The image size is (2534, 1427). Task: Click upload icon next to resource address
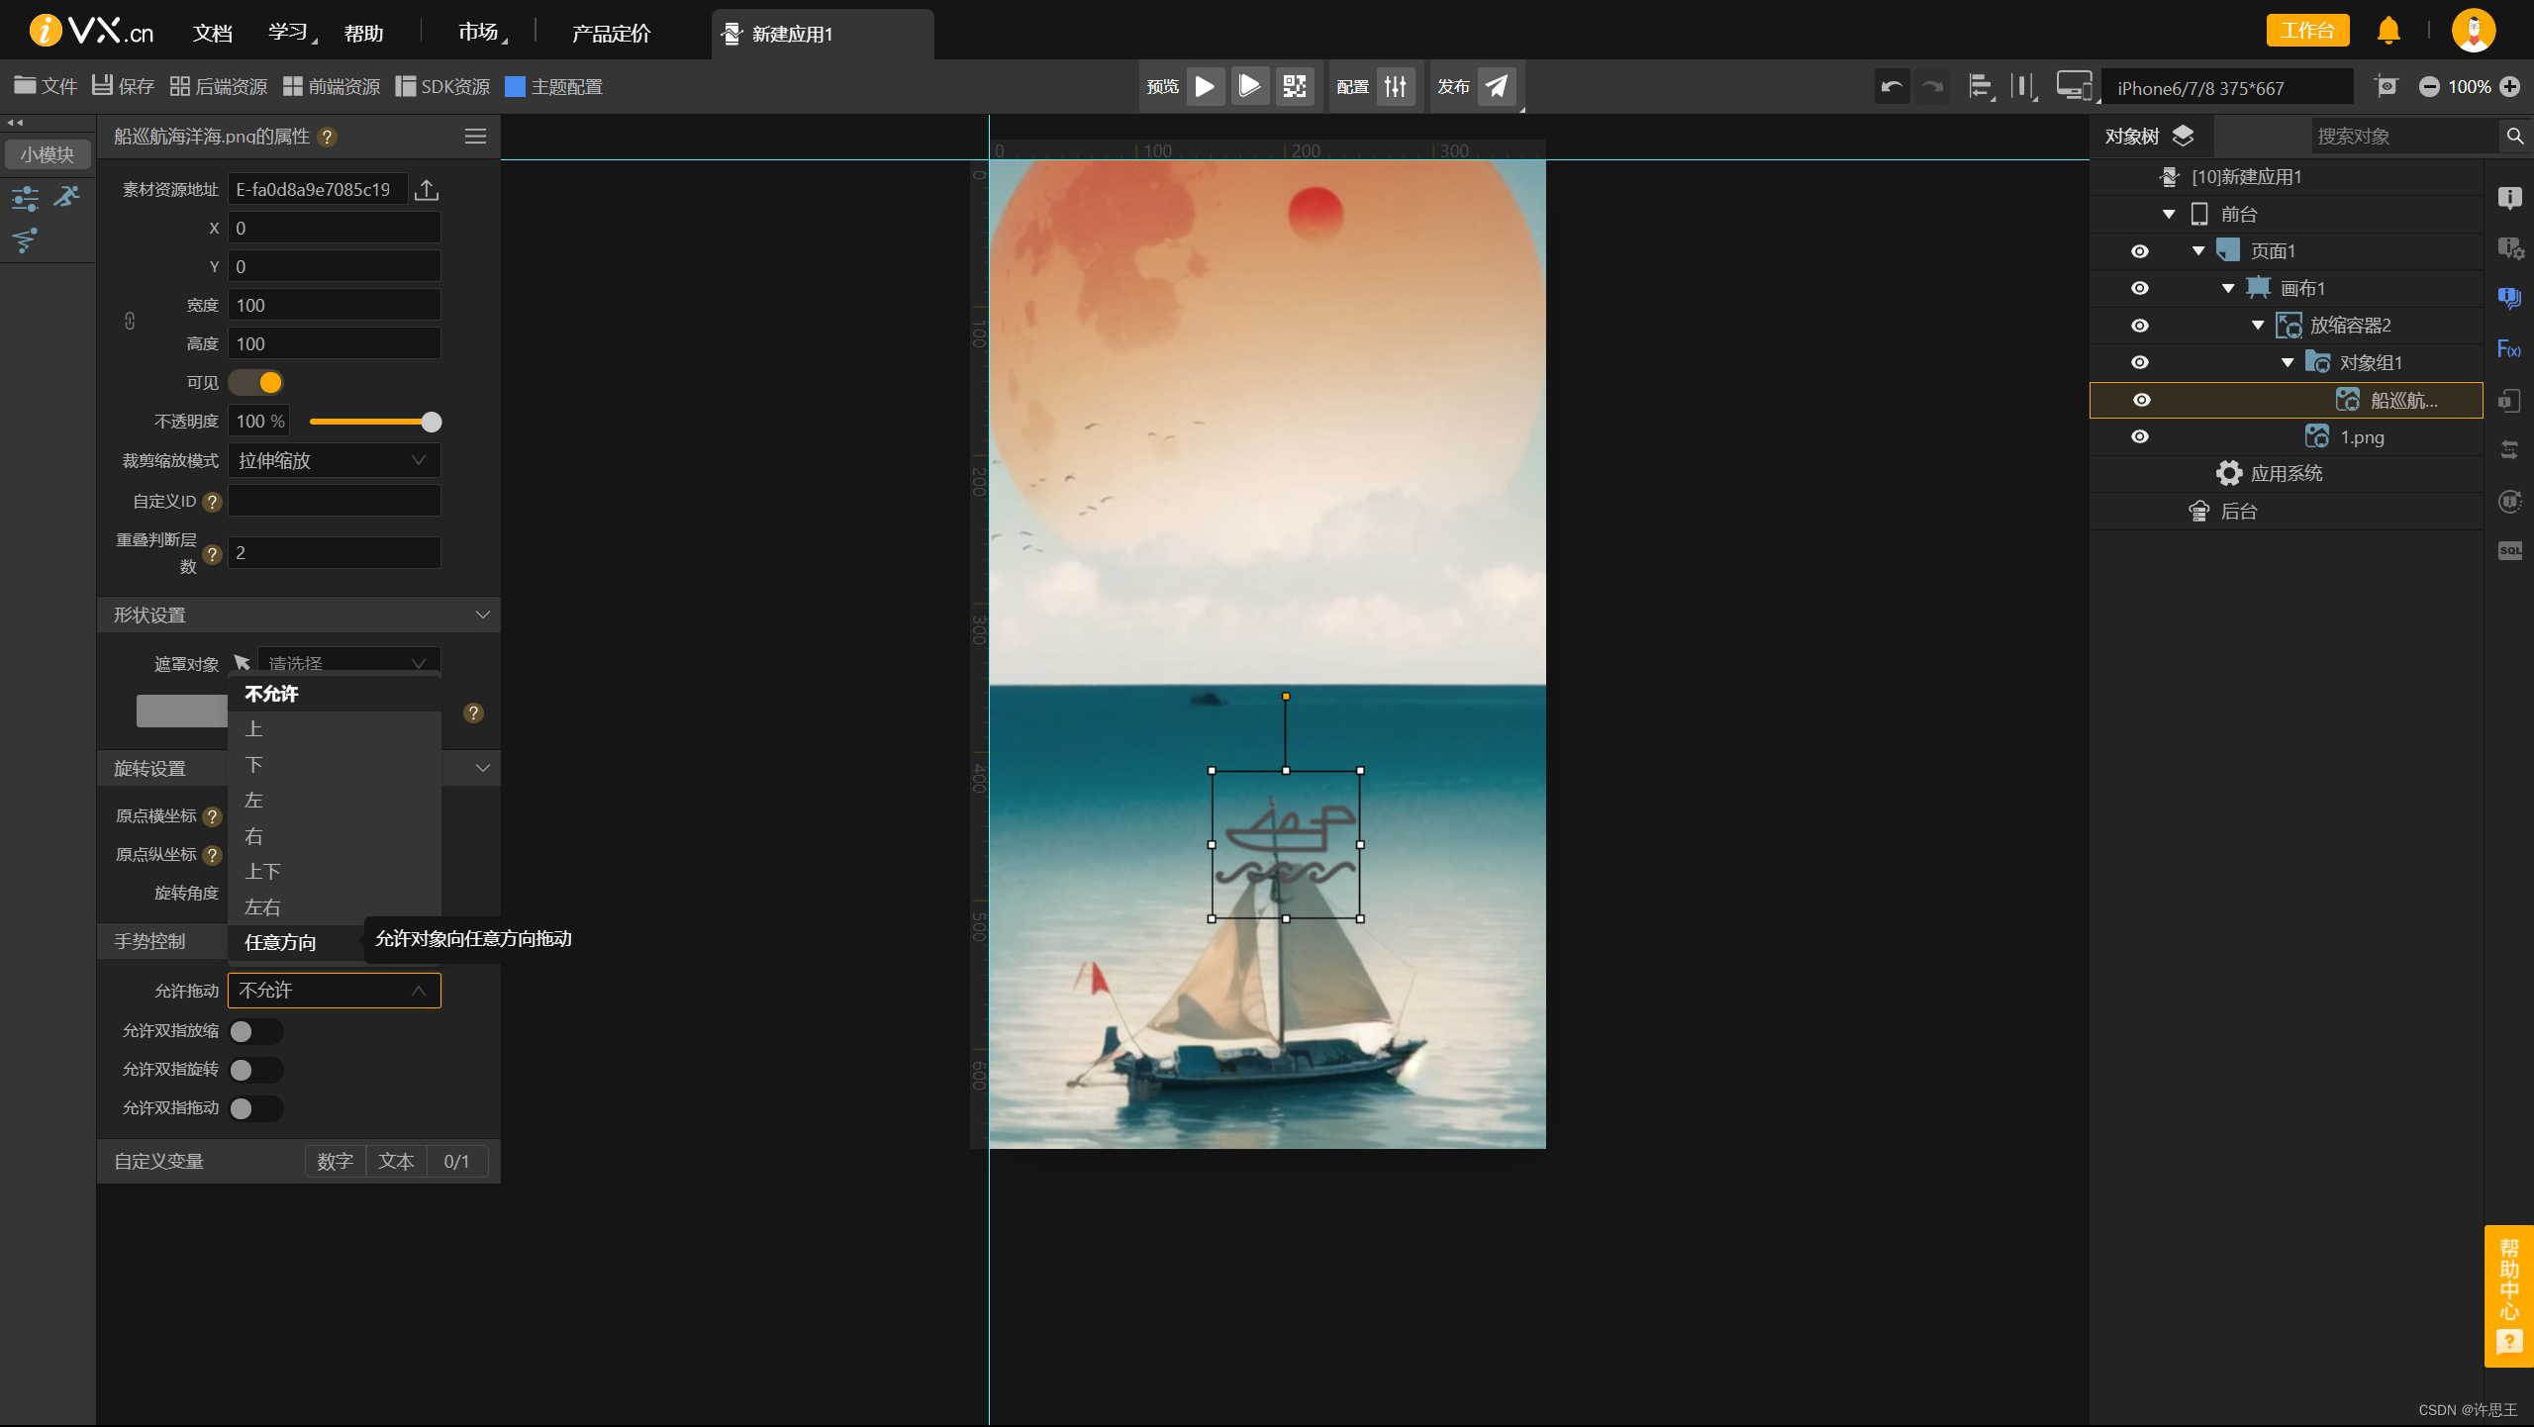(427, 190)
